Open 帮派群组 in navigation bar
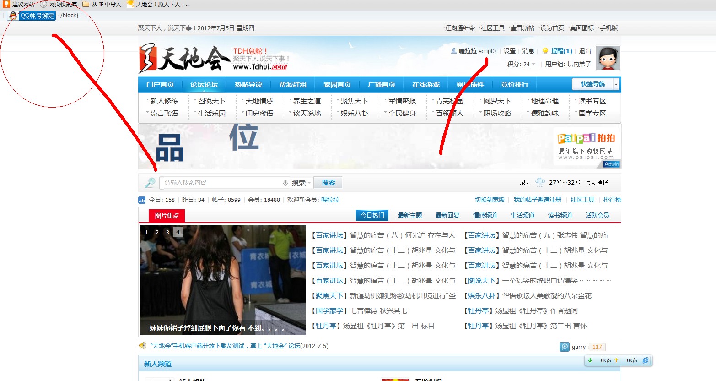This screenshot has width=716, height=381. (293, 85)
